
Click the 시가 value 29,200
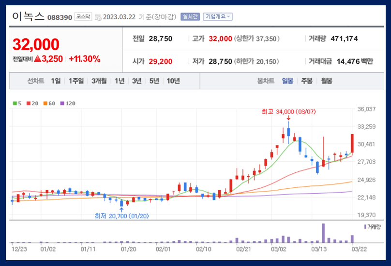tap(160, 61)
